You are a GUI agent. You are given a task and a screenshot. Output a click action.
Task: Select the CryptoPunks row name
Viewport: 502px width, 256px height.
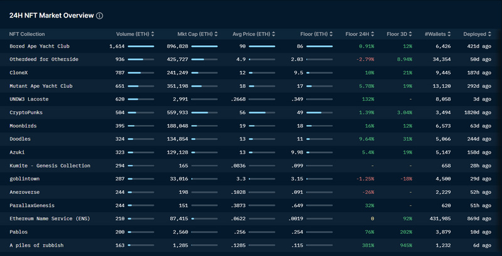click(25, 112)
